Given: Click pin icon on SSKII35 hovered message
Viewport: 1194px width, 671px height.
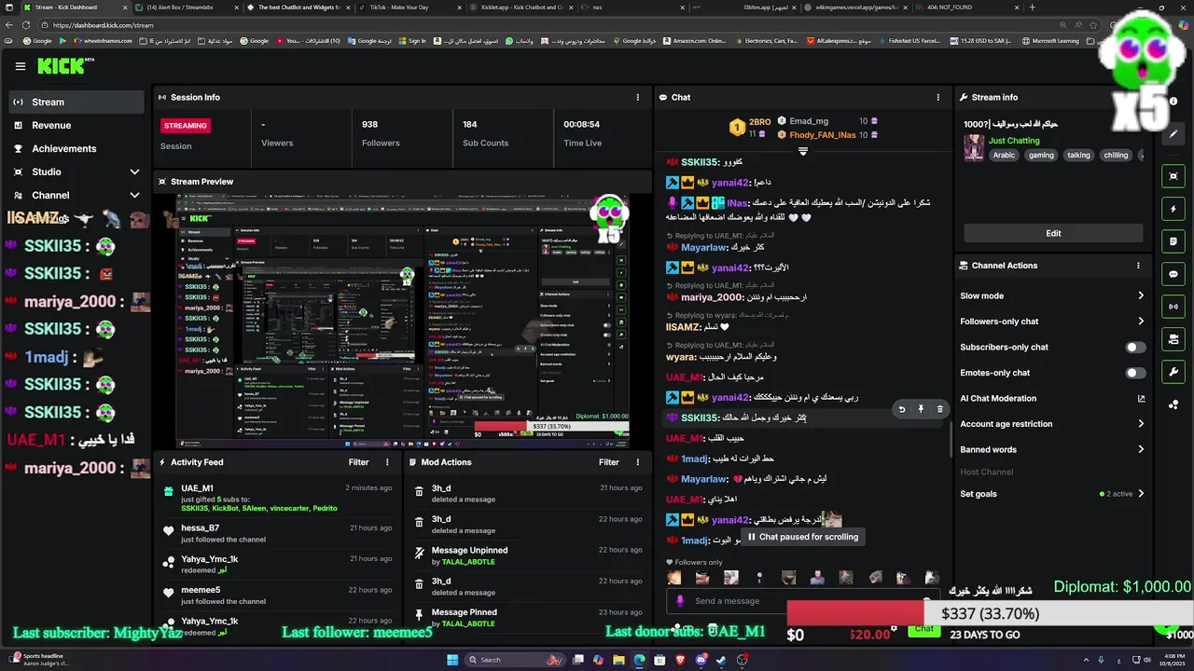Looking at the screenshot, I should (921, 409).
